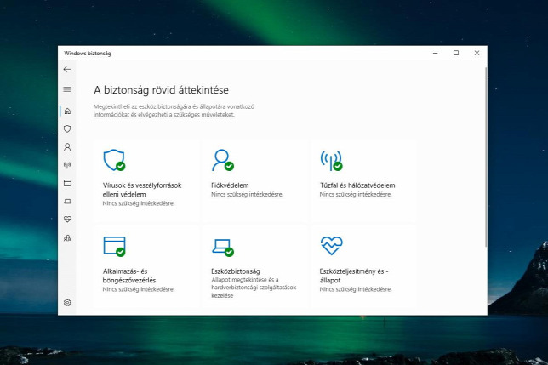
Task: Click the large laptop icon for Eszközbiztonság
Action: tap(223, 248)
